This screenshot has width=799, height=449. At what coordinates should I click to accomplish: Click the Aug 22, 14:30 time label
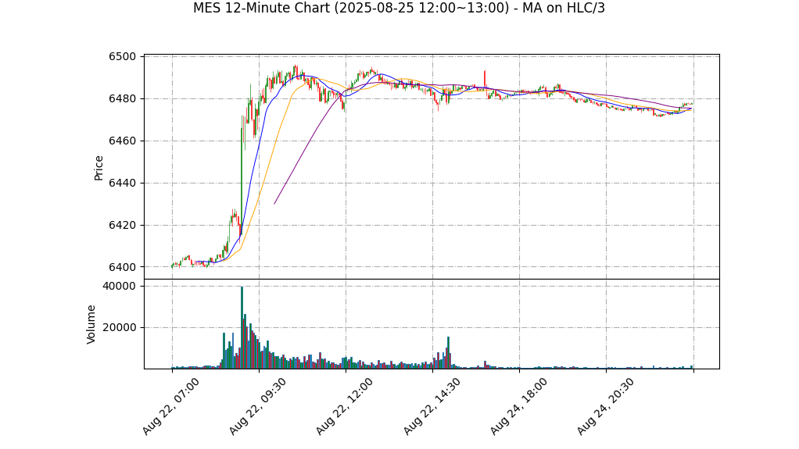click(x=432, y=406)
